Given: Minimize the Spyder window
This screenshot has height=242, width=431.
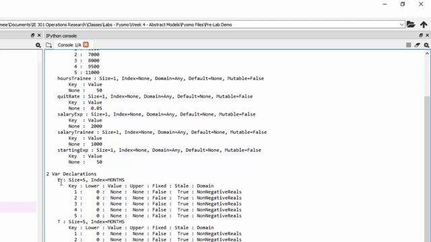Looking at the screenshot, I should 385,4.
